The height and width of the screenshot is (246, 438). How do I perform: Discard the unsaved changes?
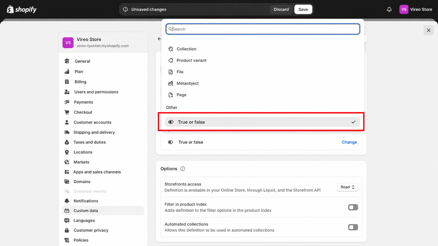(x=281, y=9)
